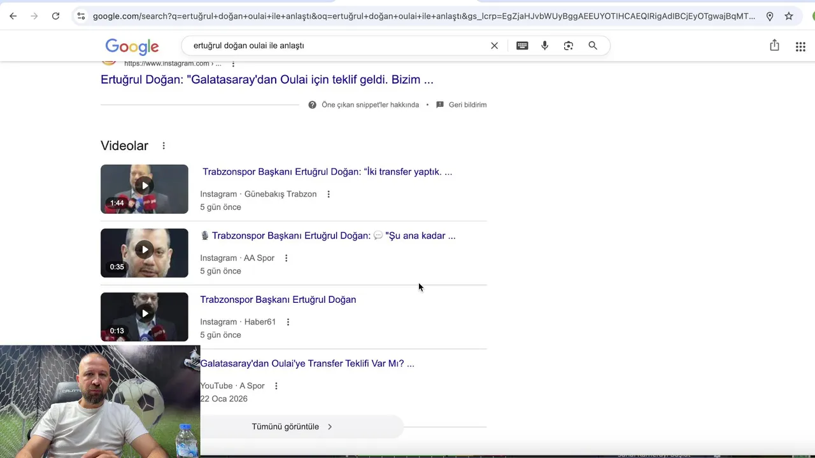Open Google Lens image search
The height and width of the screenshot is (458, 815).
click(569, 45)
